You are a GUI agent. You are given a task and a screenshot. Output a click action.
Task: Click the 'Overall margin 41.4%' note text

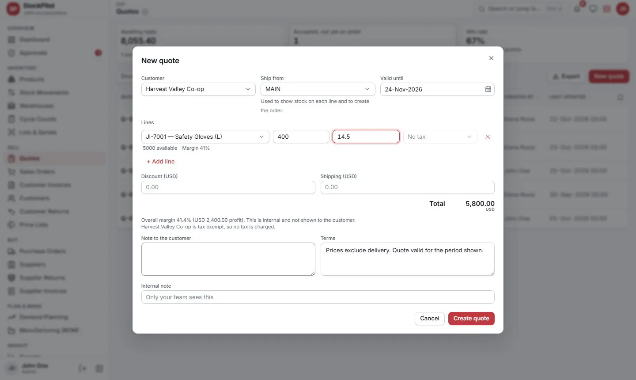click(x=248, y=220)
